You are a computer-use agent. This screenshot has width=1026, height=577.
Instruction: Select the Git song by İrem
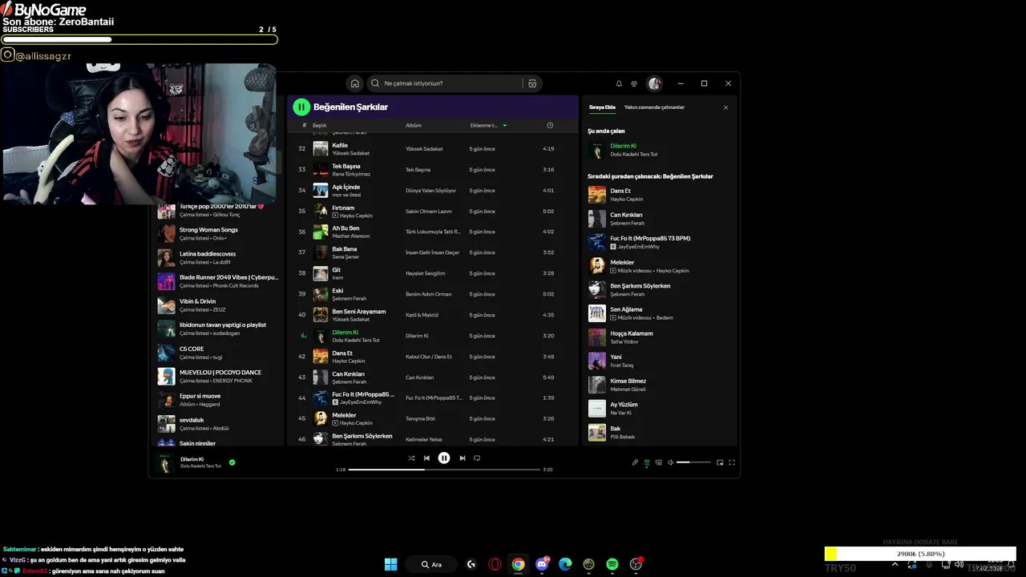[x=433, y=273]
